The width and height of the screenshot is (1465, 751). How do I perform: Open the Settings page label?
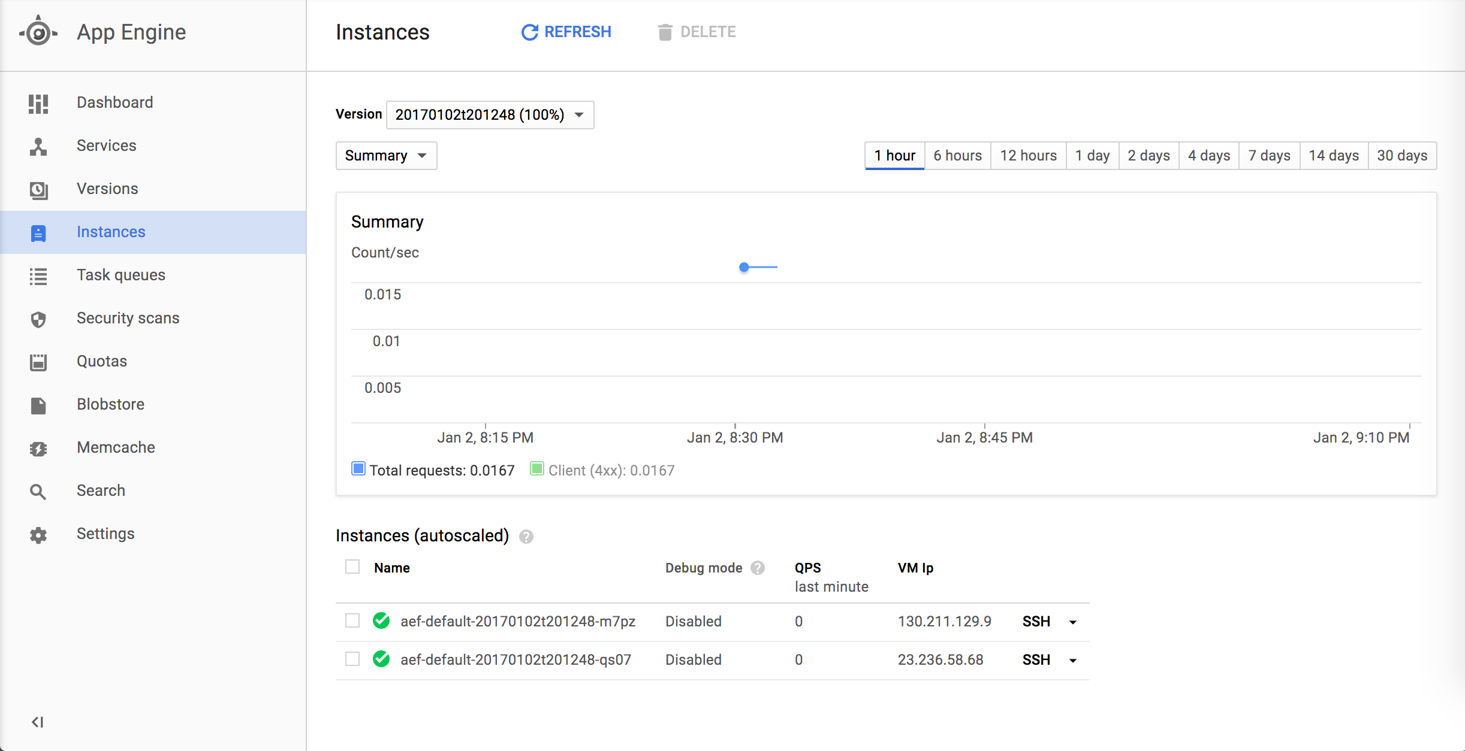(x=105, y=534)
